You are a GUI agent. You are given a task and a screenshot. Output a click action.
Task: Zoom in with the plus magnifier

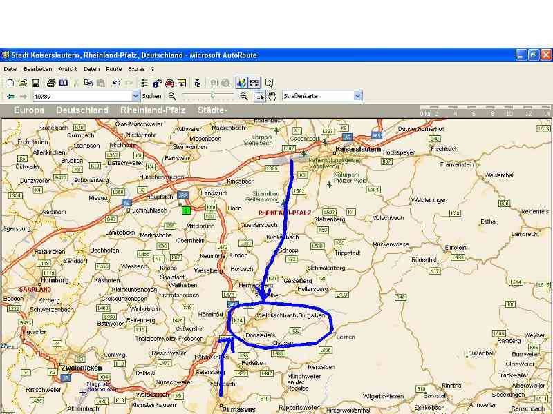pos(244,96)
